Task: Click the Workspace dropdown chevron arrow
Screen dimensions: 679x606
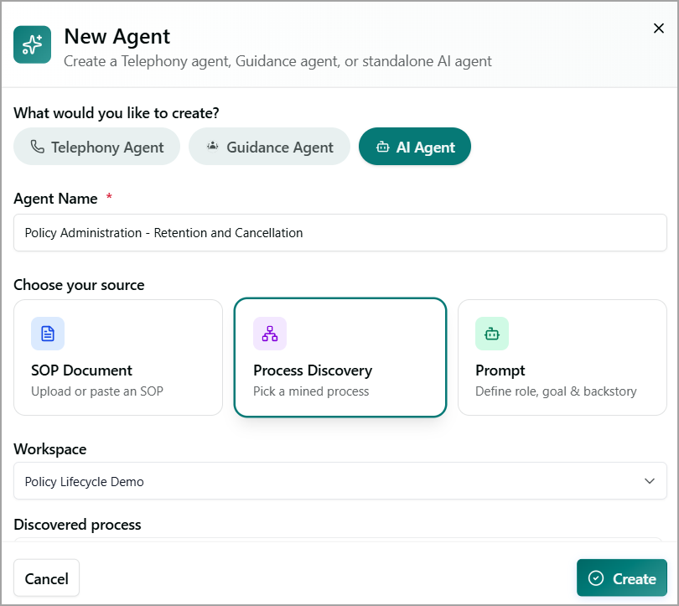Action: point(649,481)
